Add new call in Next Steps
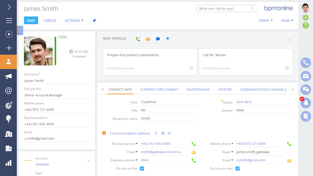313x176 pixels. coord(138,39)
